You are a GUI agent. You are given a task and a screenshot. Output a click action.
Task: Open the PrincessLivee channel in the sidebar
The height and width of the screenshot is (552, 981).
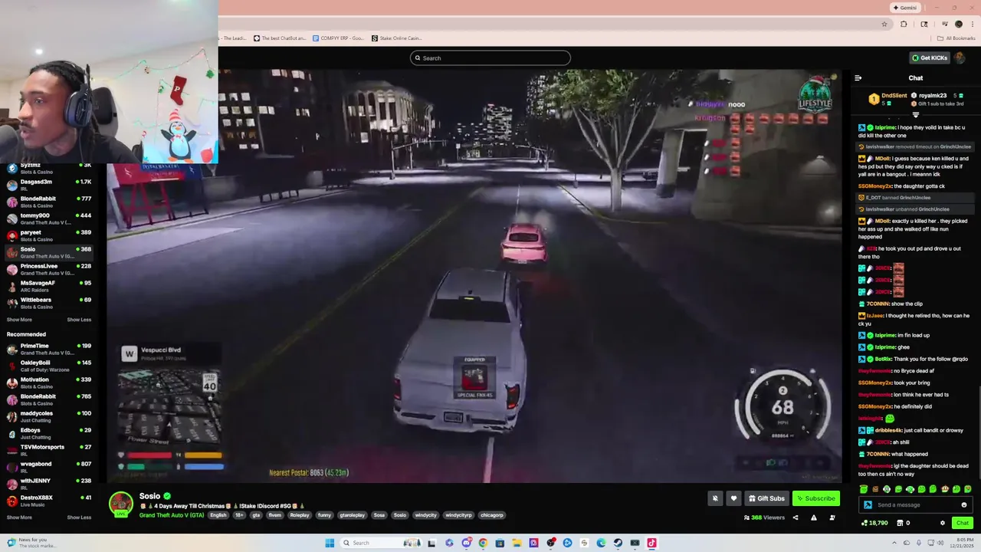[x=49, y=269]
